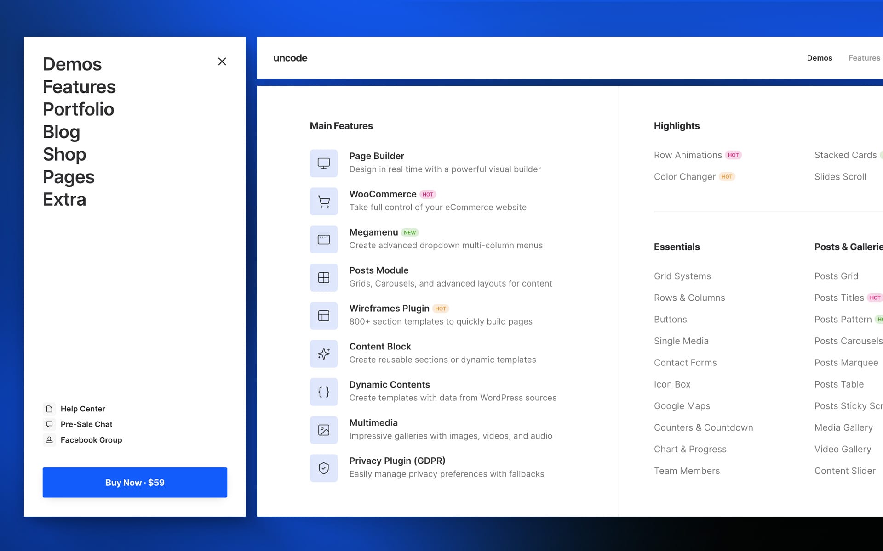Image resolution: width=883 pixels, height=551 pixels.
Task: Open Counters & Countdown under Essentials
Action: click(x=704, y=427)
